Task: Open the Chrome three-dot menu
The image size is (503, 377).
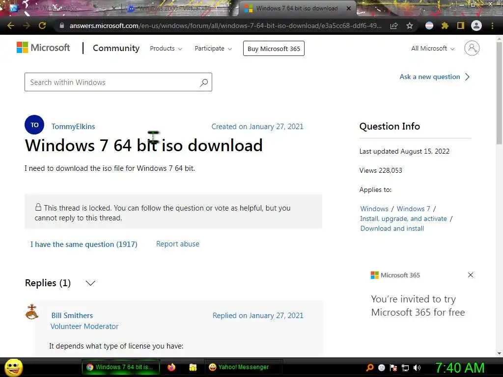Action: tap(492, 26)
